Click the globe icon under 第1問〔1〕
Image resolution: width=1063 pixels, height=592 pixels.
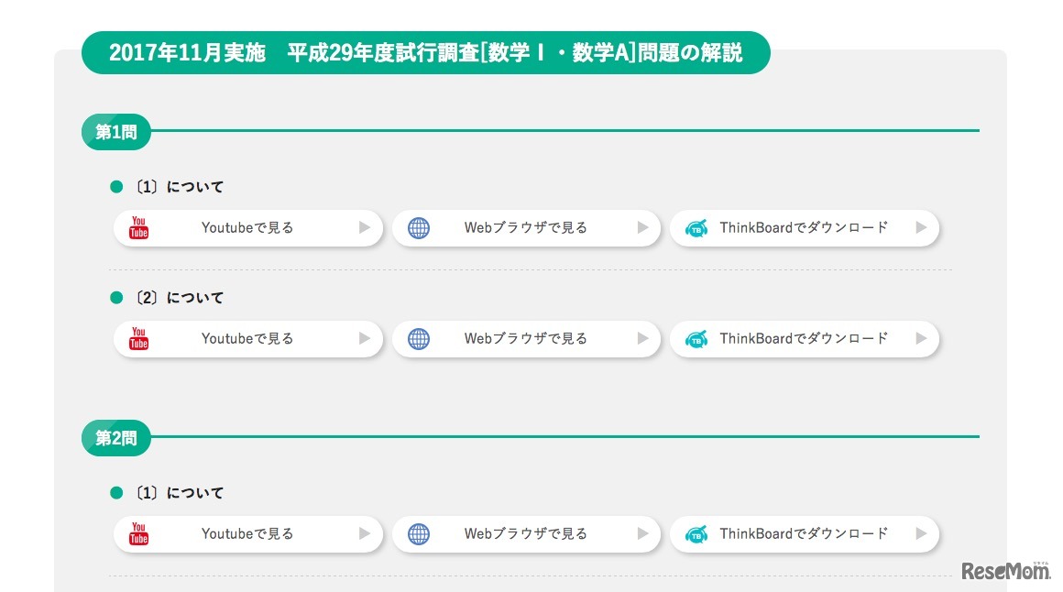pyautogui.click(x=419, y=227)
